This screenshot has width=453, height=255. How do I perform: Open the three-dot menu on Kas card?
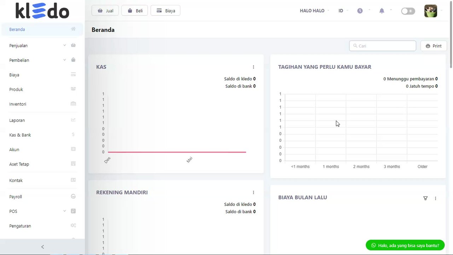[x=254, y=67]
